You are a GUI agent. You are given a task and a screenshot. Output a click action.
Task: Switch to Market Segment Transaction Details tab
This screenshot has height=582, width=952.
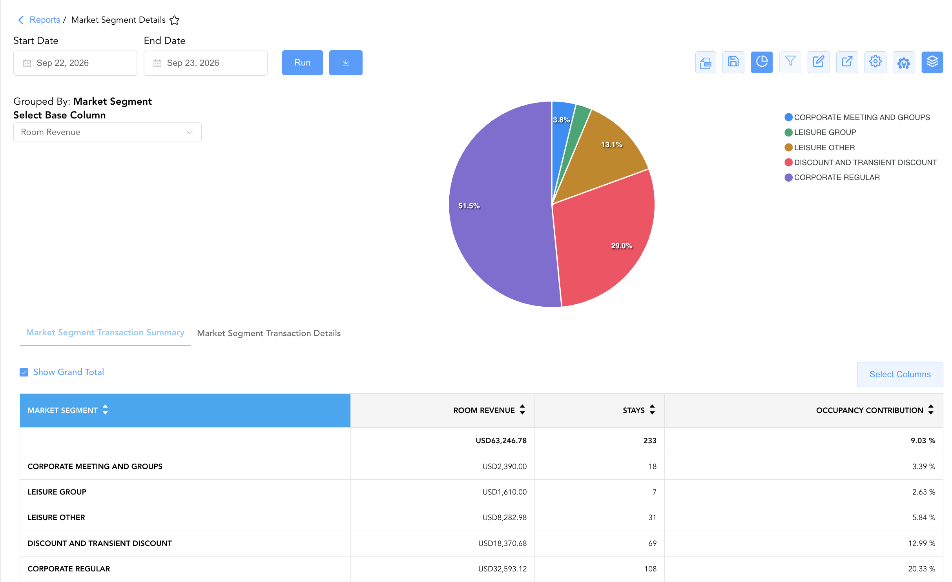[269, 333]
